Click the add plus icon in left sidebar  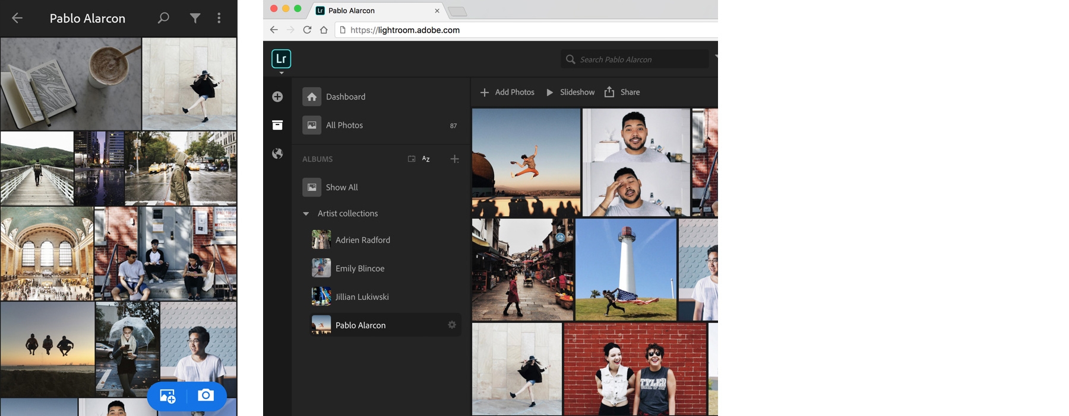point(277,97)
